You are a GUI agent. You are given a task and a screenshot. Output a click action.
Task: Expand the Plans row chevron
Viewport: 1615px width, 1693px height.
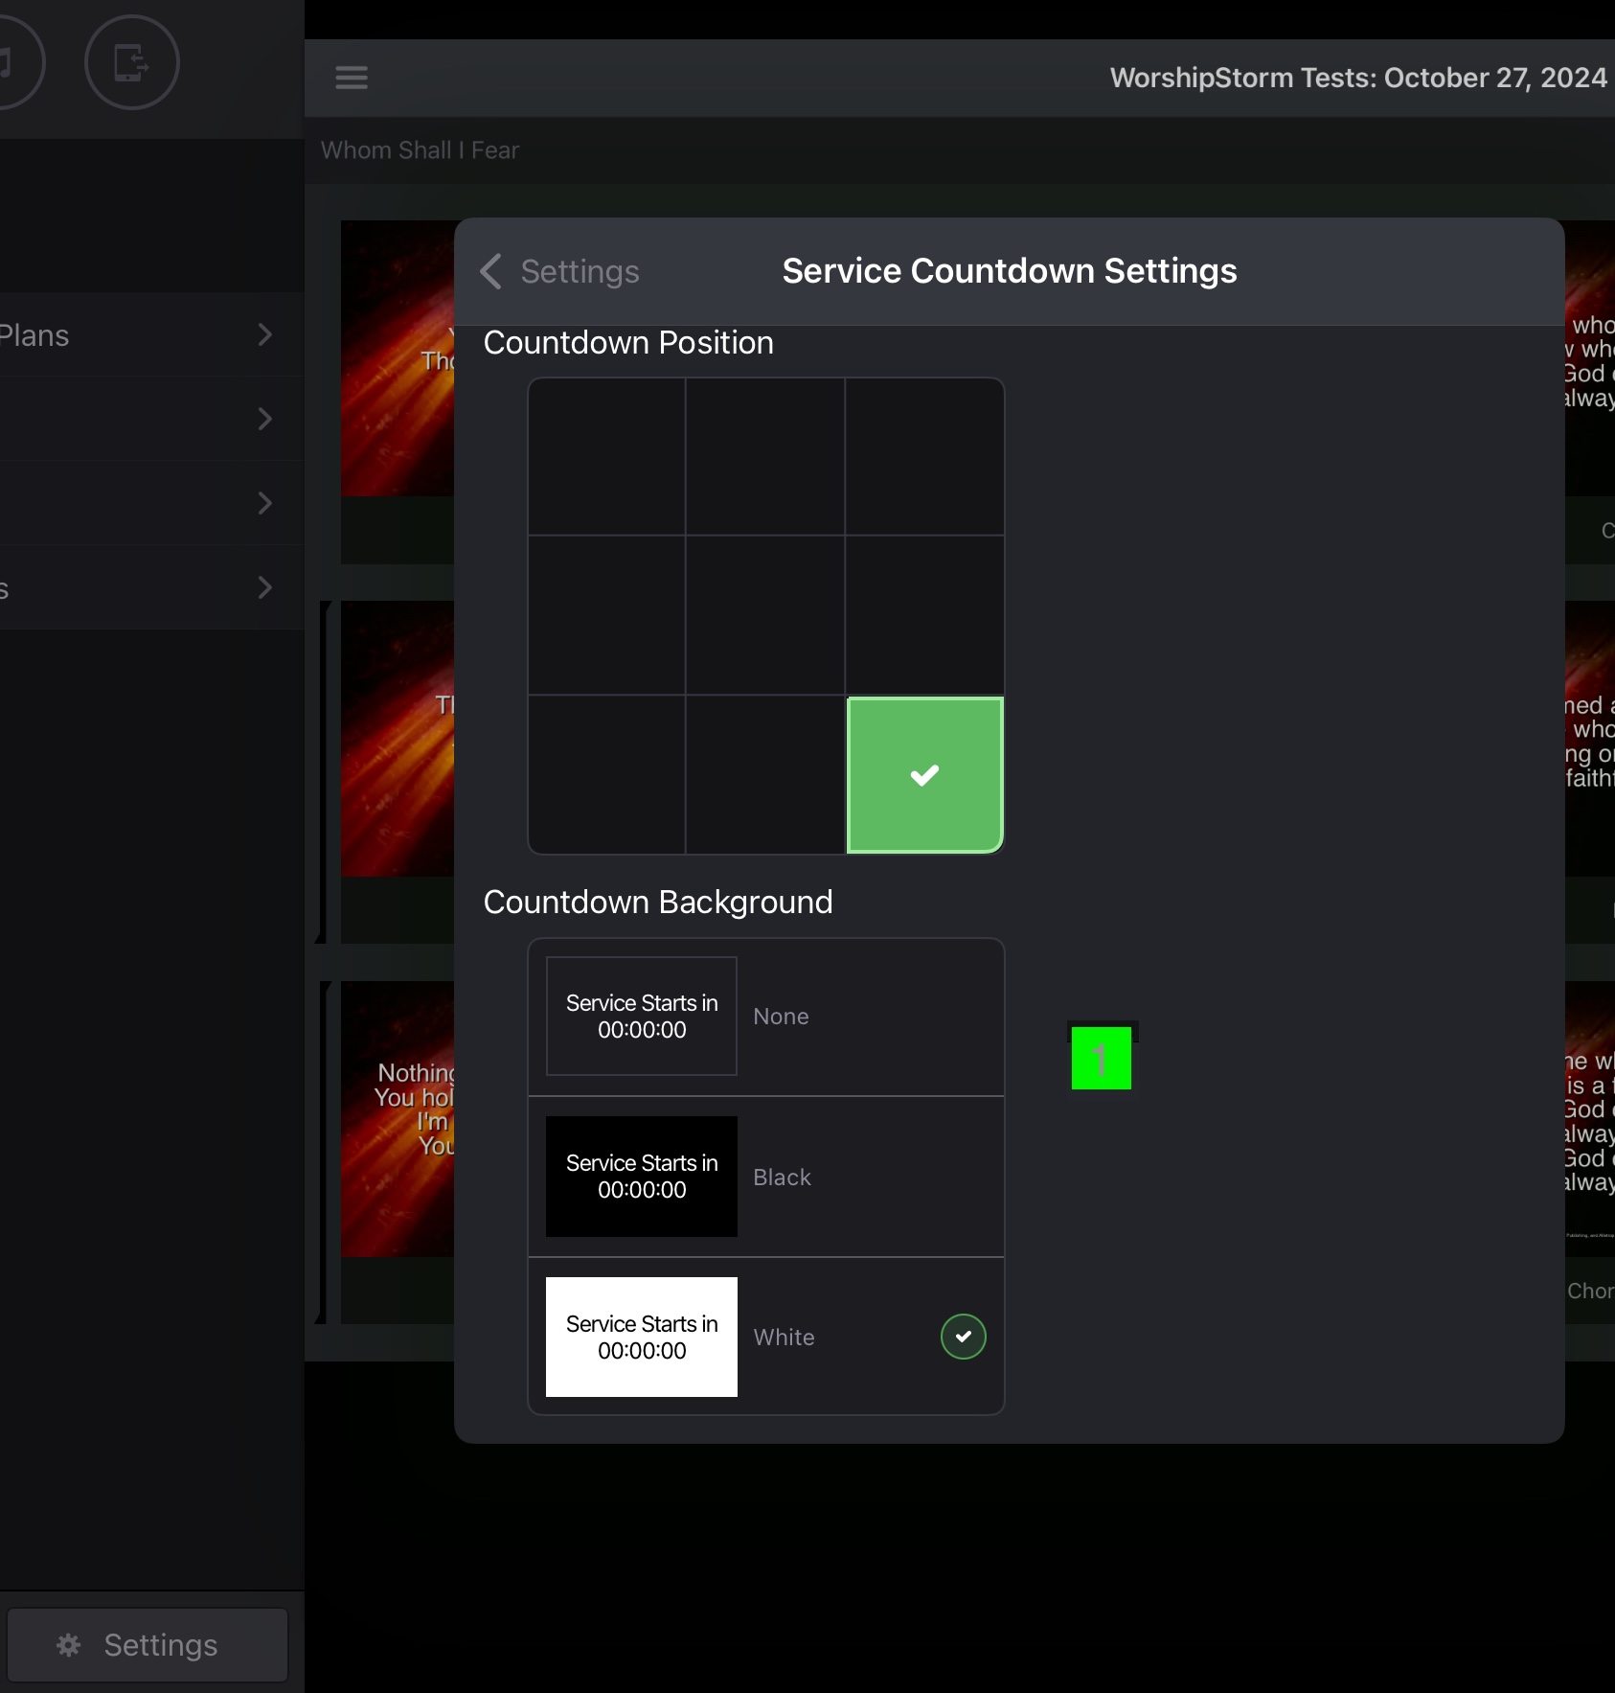[x=265, y=334]
